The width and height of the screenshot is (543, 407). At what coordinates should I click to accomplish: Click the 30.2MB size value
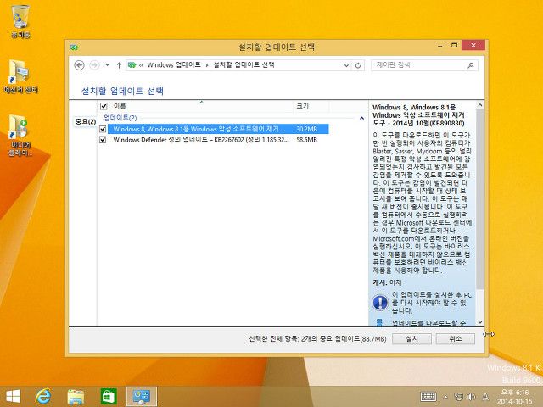[x=307, y=129]
